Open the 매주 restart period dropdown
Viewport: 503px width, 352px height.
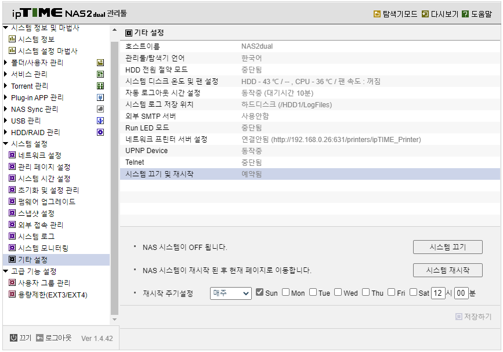231,293
